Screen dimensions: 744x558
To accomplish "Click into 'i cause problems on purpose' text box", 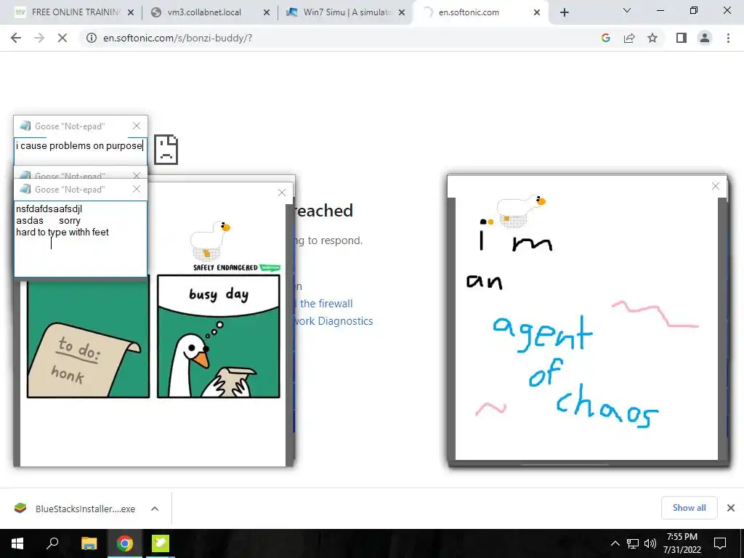I will 80,151.
